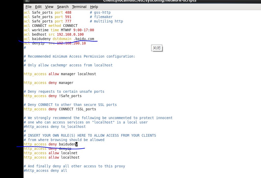Click '#http_access deny to_localhost' line
The height and width of the screenshot is (178, 261).
coord(55,127)
